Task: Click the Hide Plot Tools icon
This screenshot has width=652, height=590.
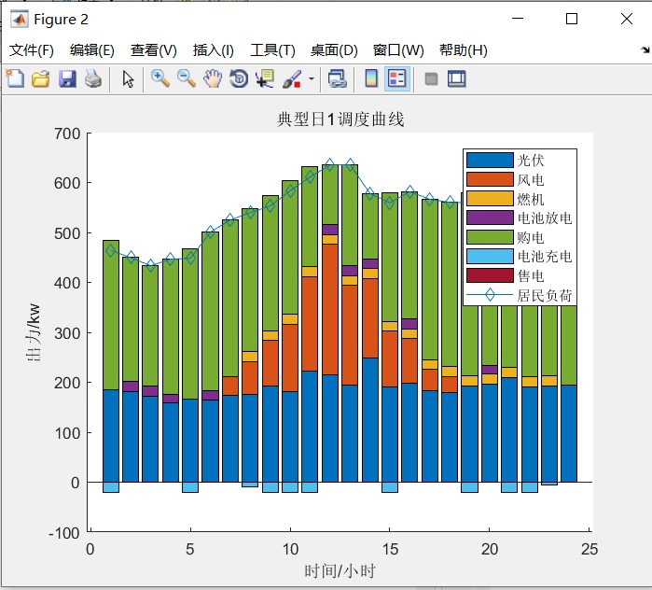Action: (x=431, y=78)
